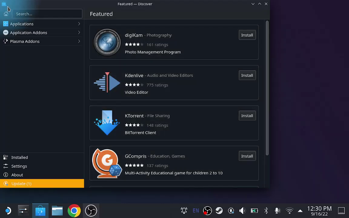The width and height of the screenshot is (349, 218).
Task: Select Update (1) in the sidebar
Action: point(42,183)
